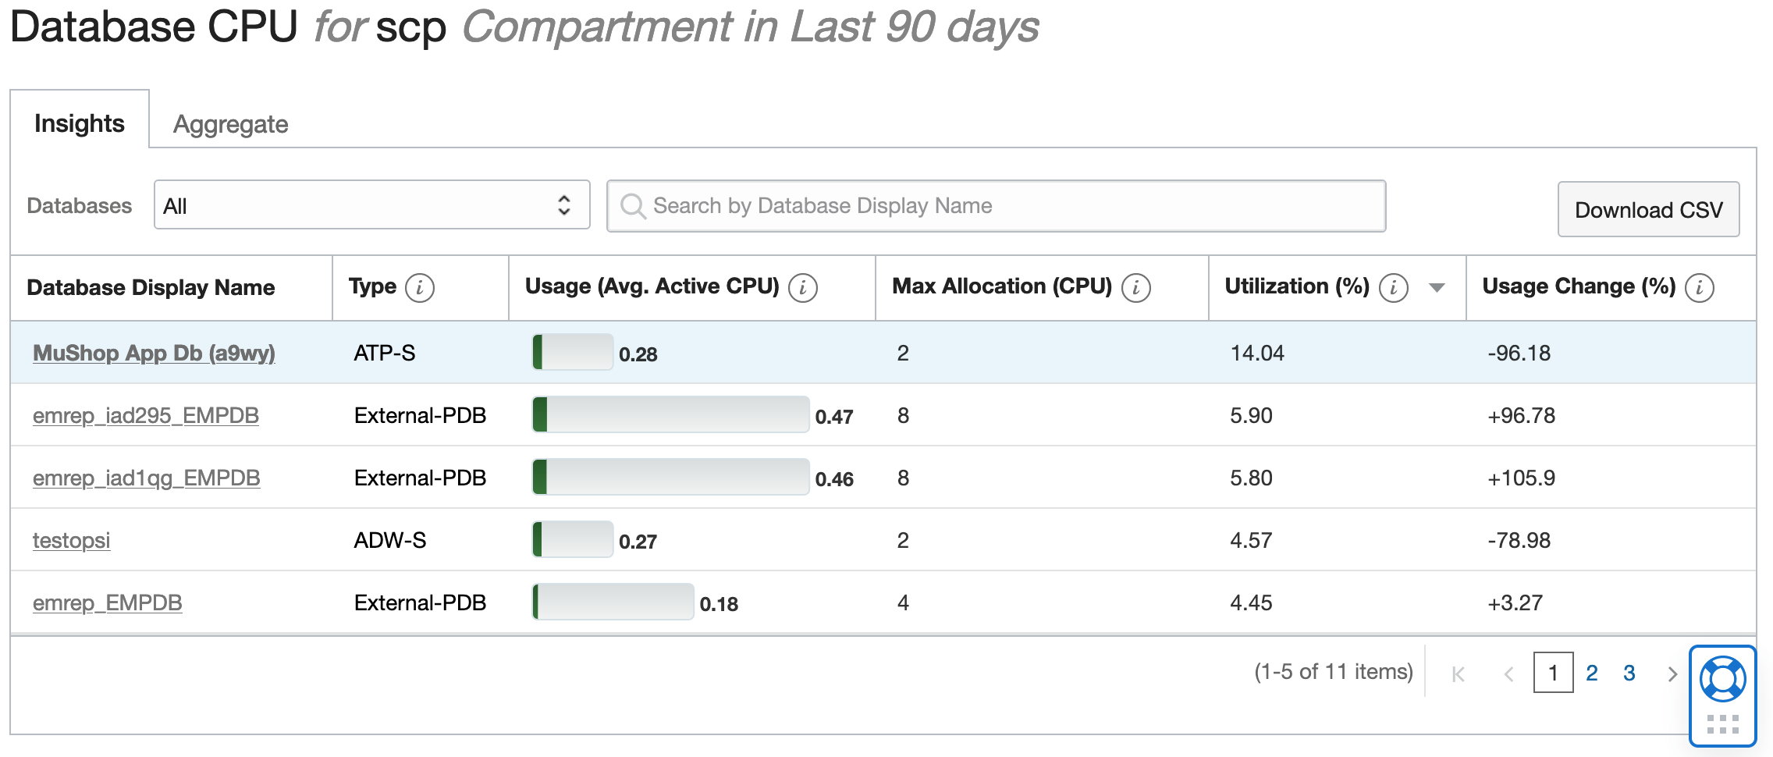Click the emrep_iad295_EMPDB usage bar
Image resolution: width=1773 pixels, height=757 pixels.
(670, 414)
